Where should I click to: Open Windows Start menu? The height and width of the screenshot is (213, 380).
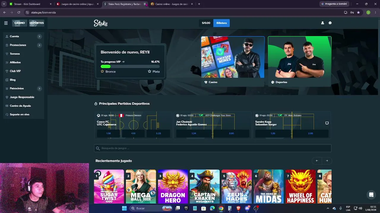(x=124, y=208)
